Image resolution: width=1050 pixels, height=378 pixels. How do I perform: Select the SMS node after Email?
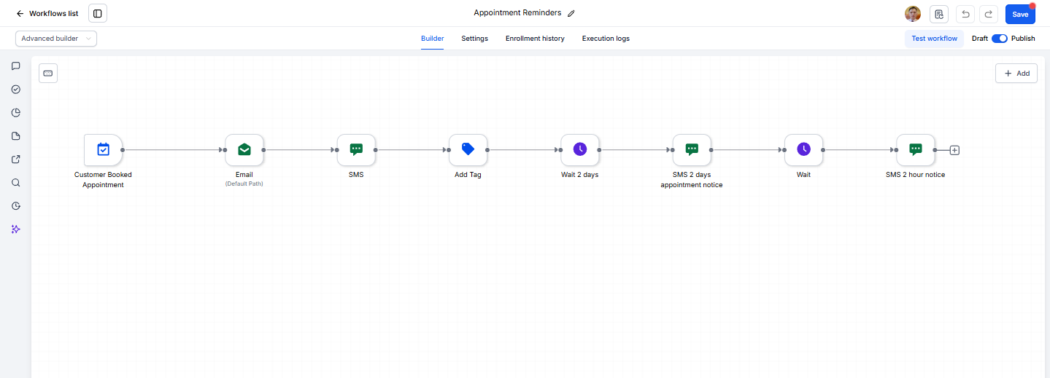point(356,149)
